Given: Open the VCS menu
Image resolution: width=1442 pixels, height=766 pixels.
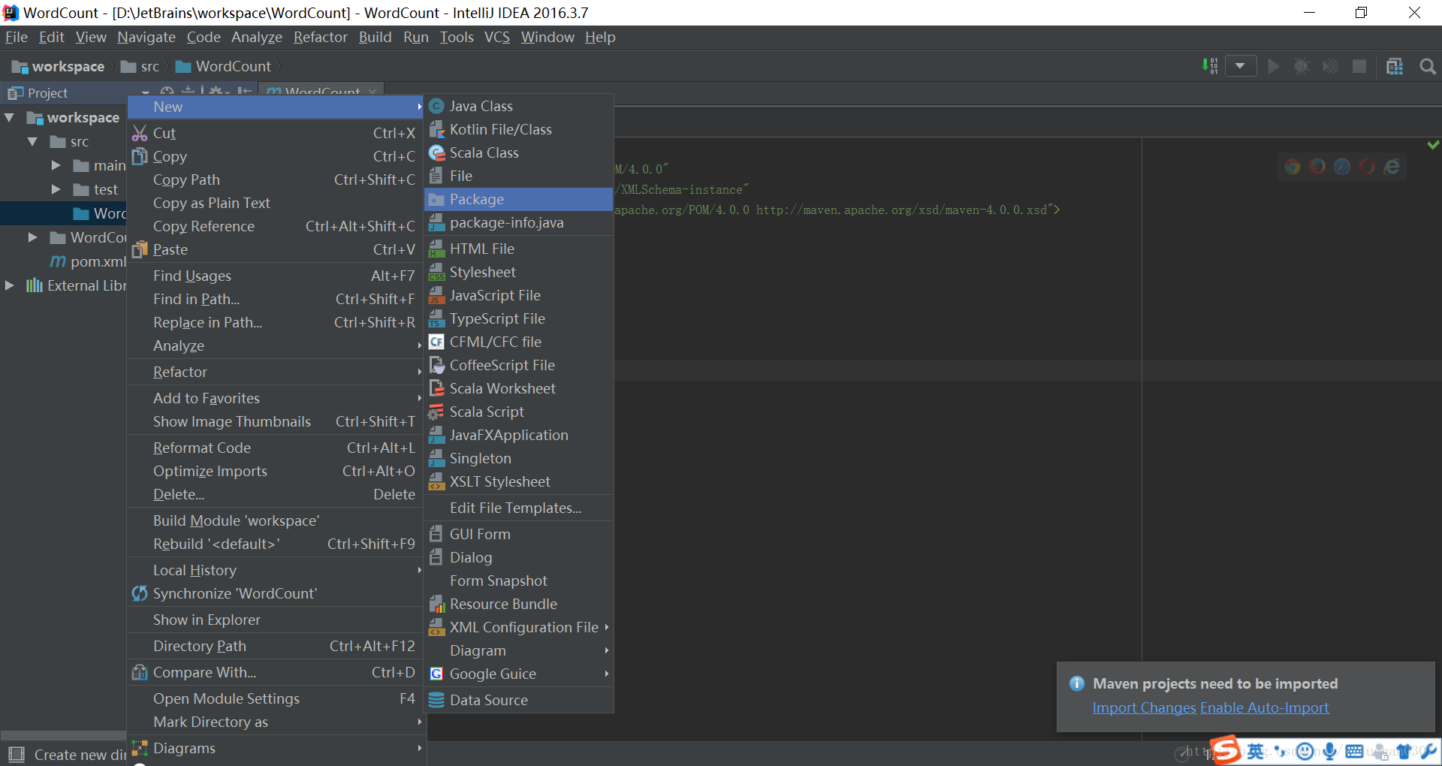Looking at the screenshot, I should tap(496, 38).
